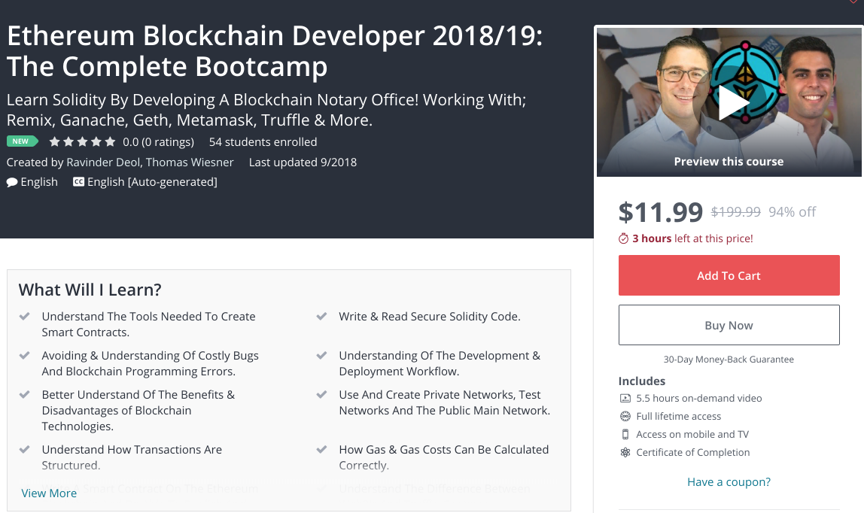Click the timer clock icon
Screen dimensions: 864x513
623,239
